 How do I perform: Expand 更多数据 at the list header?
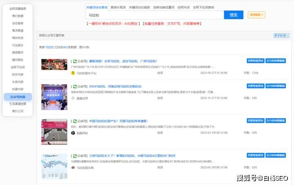pyautogui.click(x=281, y=36)
